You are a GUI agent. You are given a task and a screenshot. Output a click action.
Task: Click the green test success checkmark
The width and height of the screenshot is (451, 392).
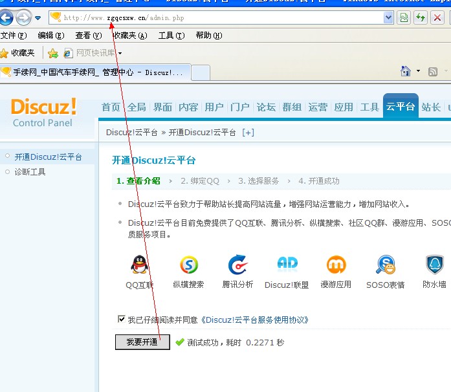[x=180, y=342]
